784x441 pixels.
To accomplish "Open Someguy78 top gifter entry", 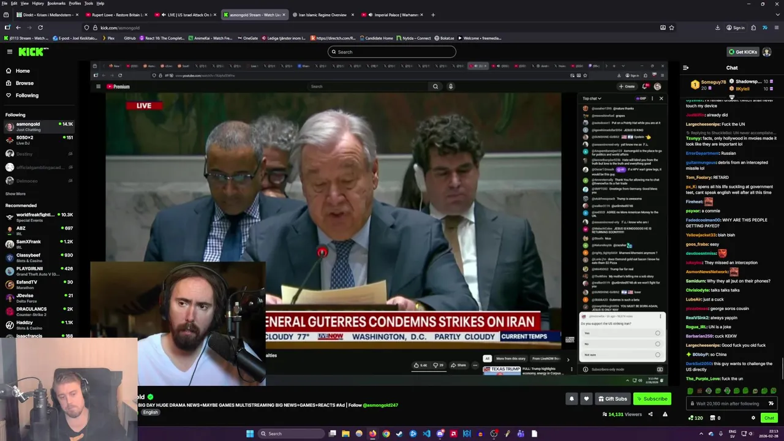I will click(709, 85).
